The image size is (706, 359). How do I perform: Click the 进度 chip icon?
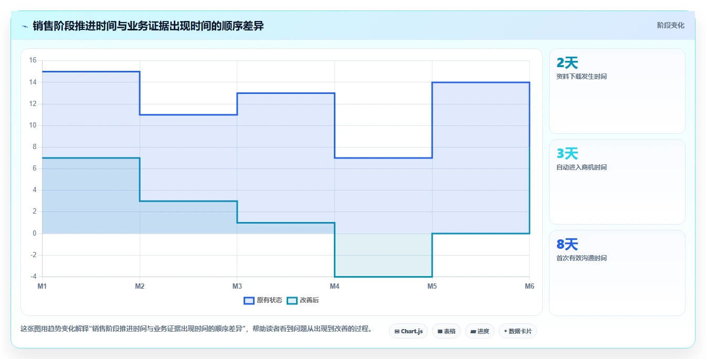click(x=473, y=332)
